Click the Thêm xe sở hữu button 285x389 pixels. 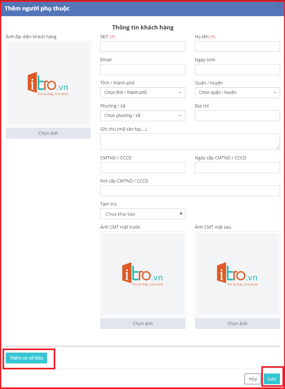pyautogui.click(x=27, y=358)
